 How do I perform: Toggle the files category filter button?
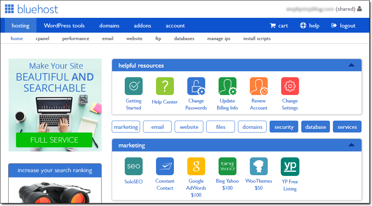coord(221,127)
